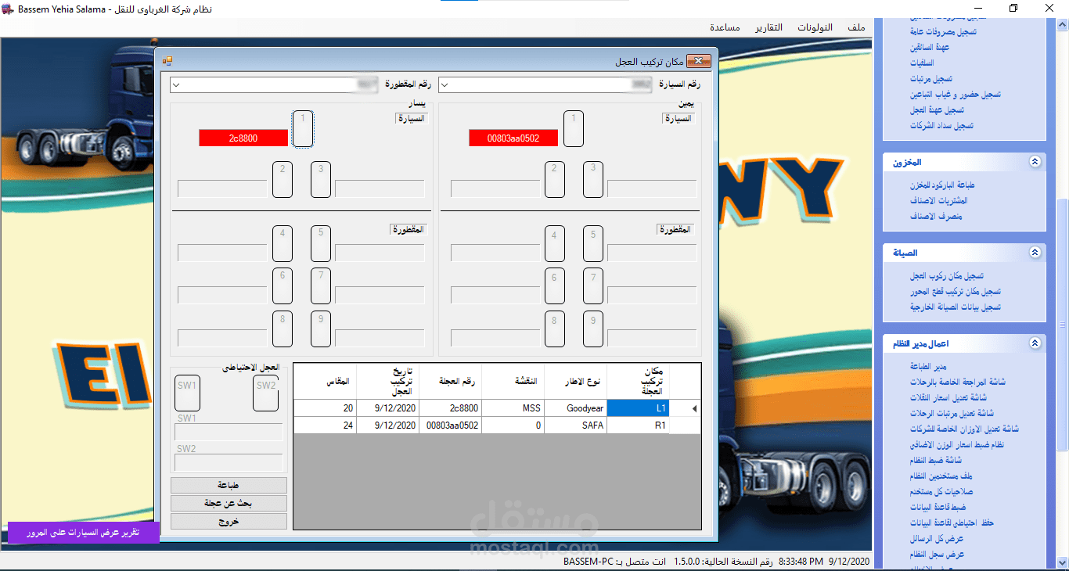Viewport: 1069px width, 571px height.
Task: Click the رقم العجلة column header
Action: (450, 381)
